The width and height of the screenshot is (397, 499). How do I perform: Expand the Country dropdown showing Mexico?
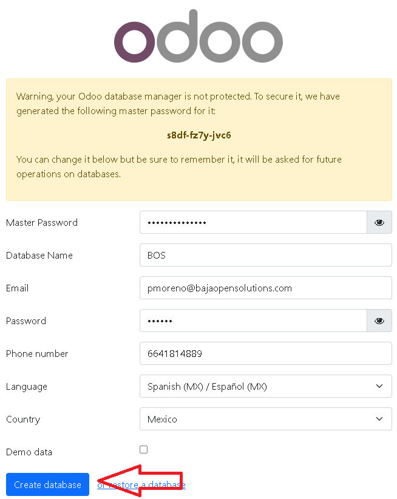click(x=266, y=419)
